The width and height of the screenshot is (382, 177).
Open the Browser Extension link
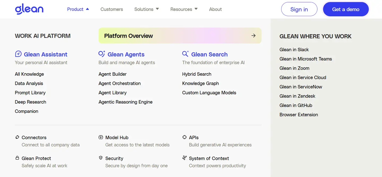click(299, 115)
